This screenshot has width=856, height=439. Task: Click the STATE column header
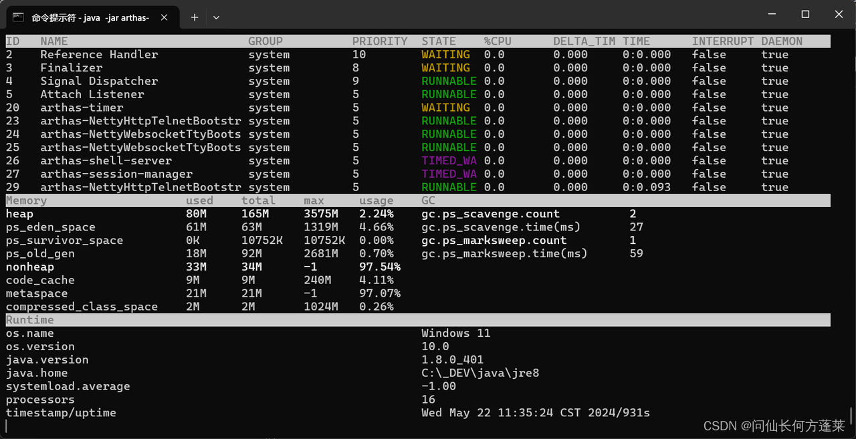(x=439, y=41)
